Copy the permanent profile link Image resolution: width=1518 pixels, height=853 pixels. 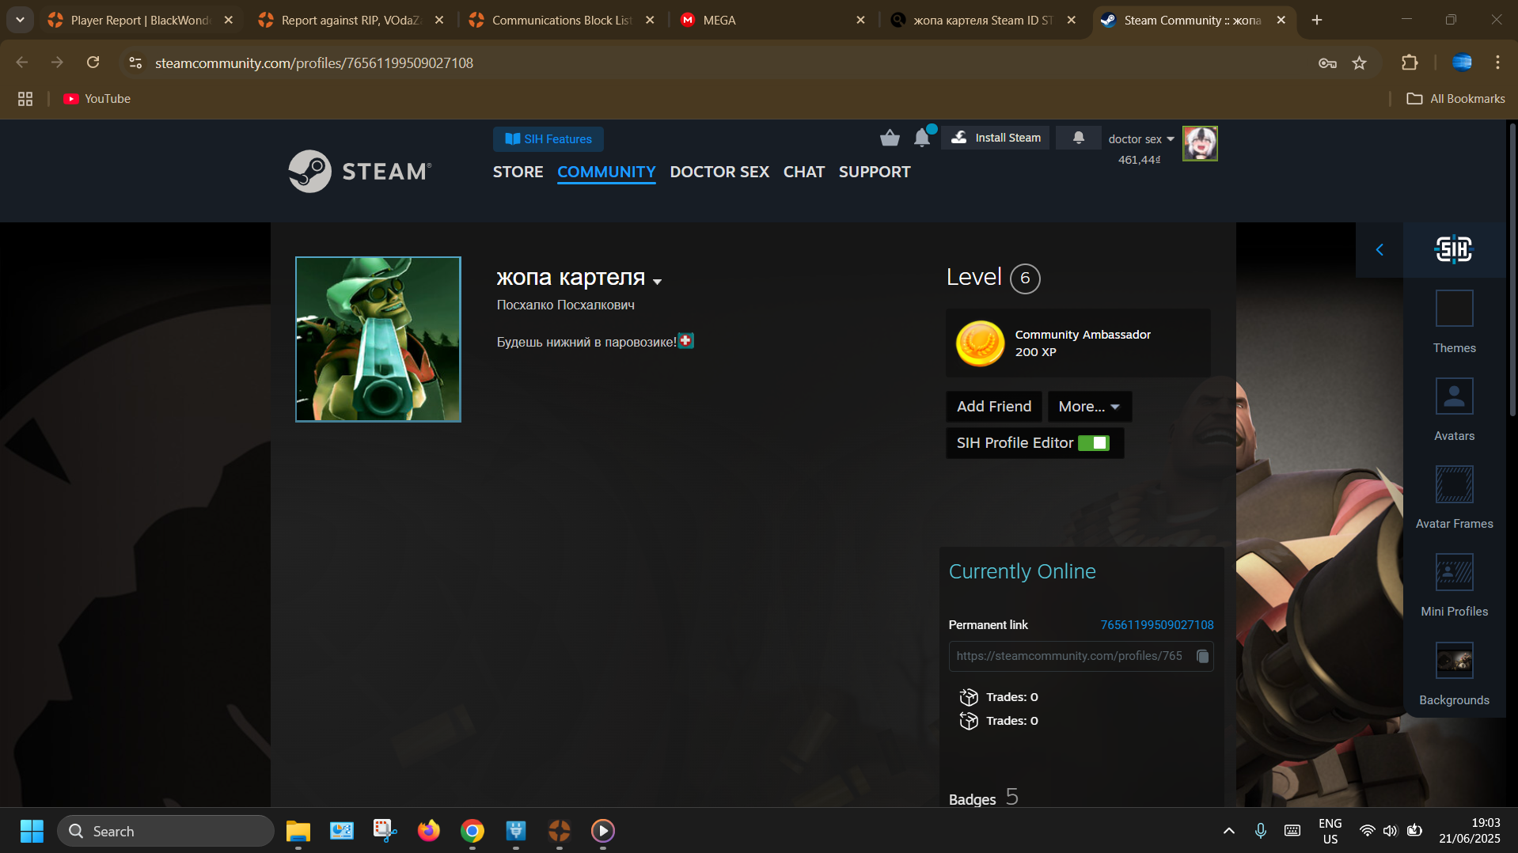coord(1203,656)
